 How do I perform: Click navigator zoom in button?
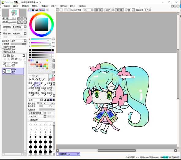coord(22,19)
